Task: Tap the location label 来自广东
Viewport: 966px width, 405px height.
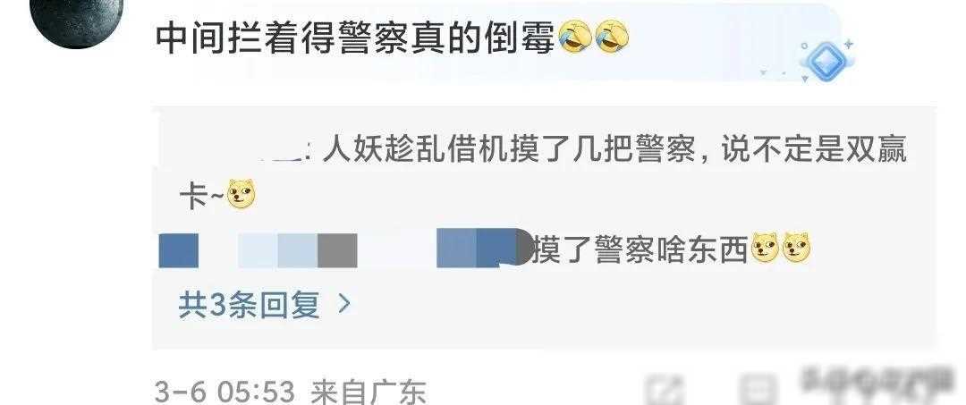Action: pos(368,392)
